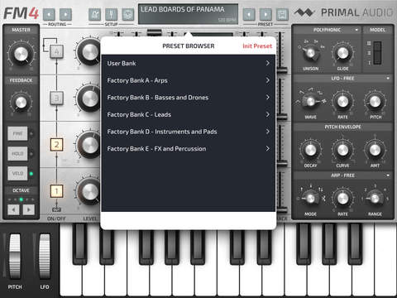Open the third setup icon button
Screen dimensions: 397x298
[x=128, y=14]
